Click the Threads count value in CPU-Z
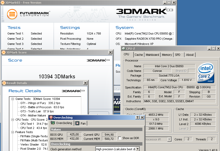Viewport: 220px width, 151px height. 212,139
